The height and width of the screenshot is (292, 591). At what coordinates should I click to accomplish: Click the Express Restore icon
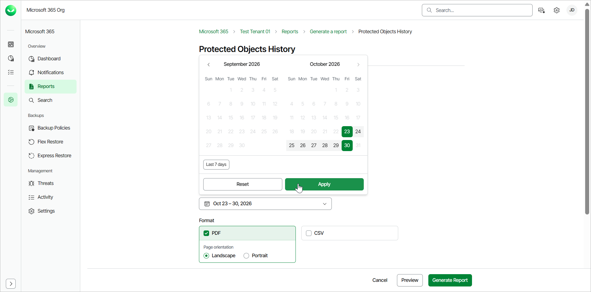click(31, 156)
